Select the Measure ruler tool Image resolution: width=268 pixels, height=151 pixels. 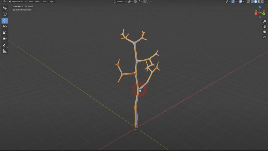[5, 51]
